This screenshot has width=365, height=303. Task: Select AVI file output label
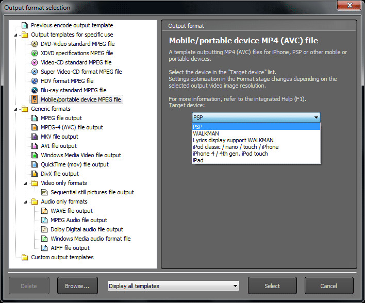(x=59, y=146)
